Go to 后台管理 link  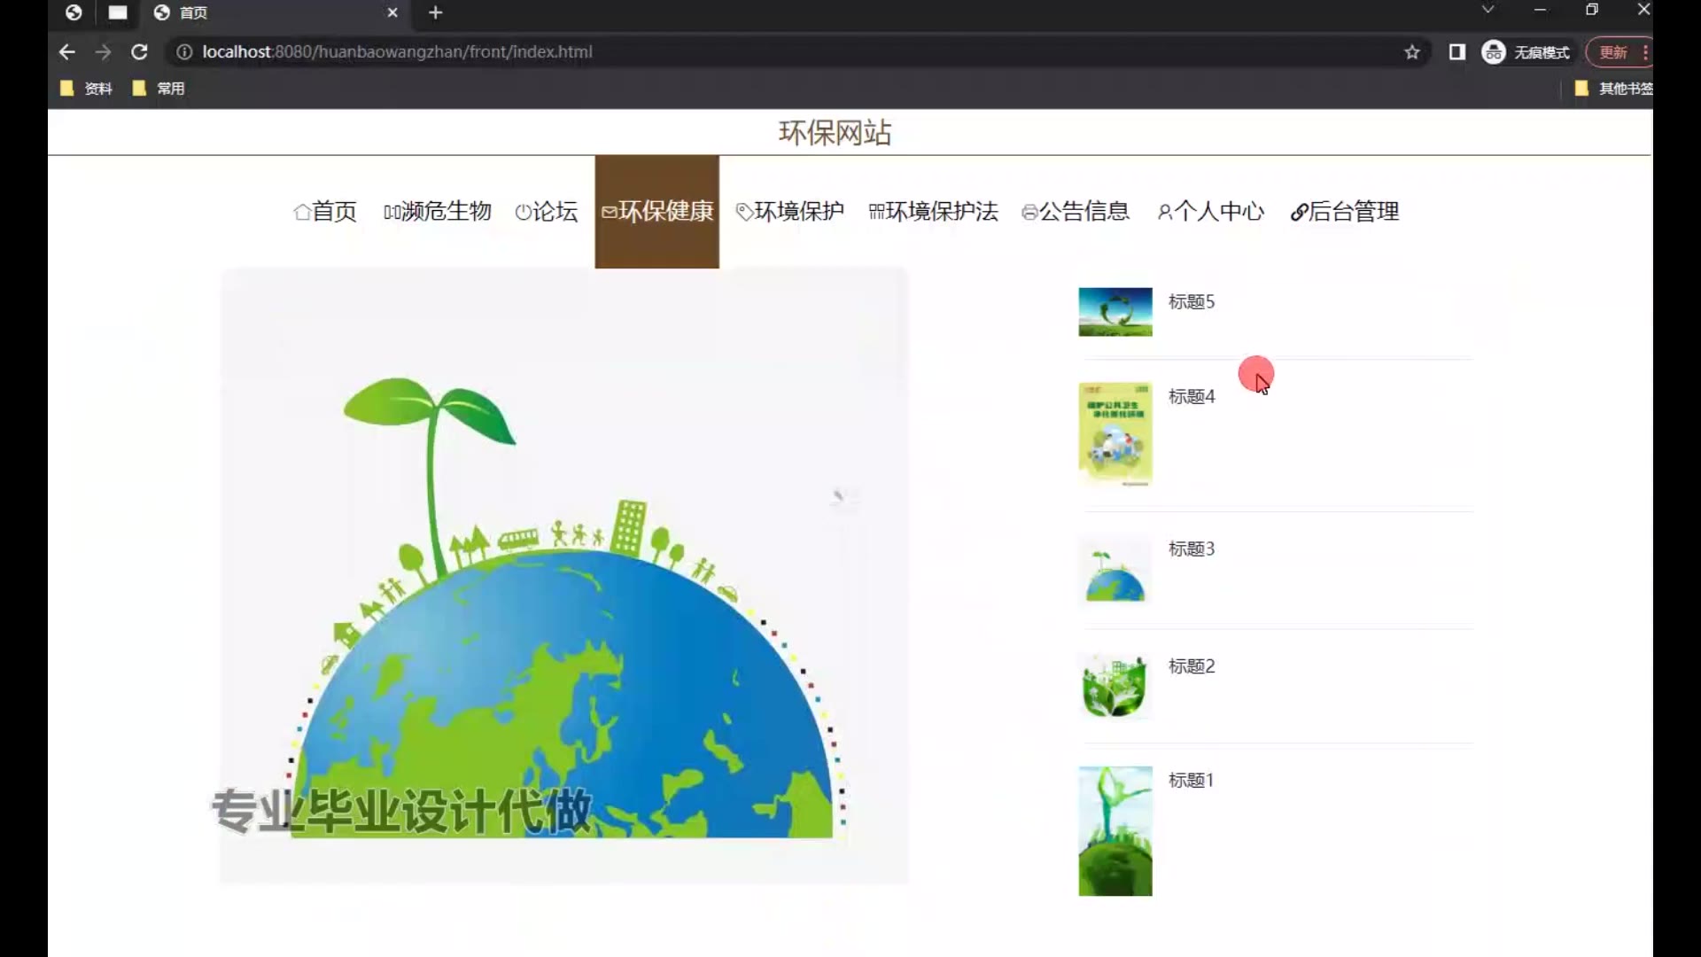(x=1344, y=212)
